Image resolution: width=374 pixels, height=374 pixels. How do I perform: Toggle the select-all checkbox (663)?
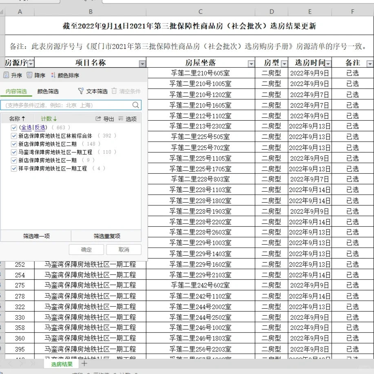click(x=14, y=128)
